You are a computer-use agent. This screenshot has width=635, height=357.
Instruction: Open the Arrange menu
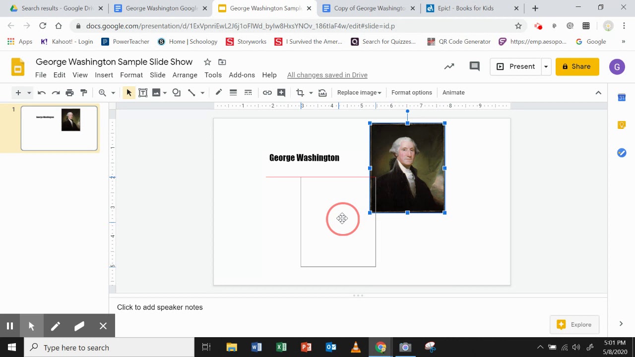coord(185,75)
